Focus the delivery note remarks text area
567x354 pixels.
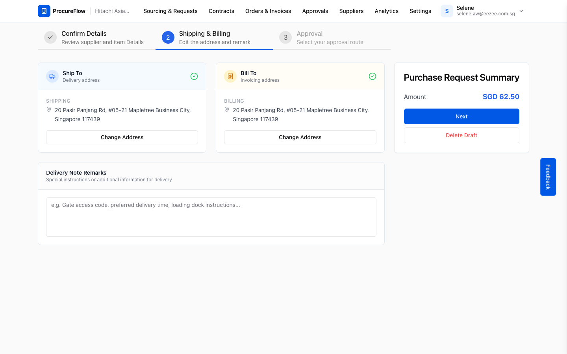[x=211, y=217]
